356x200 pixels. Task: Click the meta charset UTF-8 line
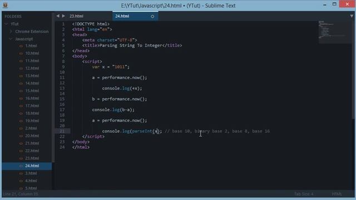click(x=110, y=40)
